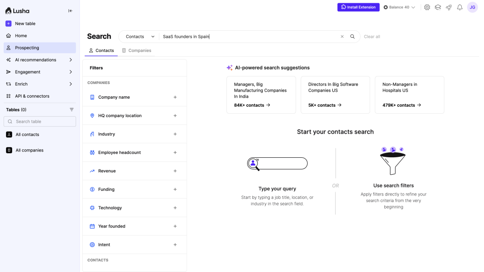Click the Employee headcount people icon
This screenshot has height=272, width=484.
pyautogui.click(x=92, y=153)
